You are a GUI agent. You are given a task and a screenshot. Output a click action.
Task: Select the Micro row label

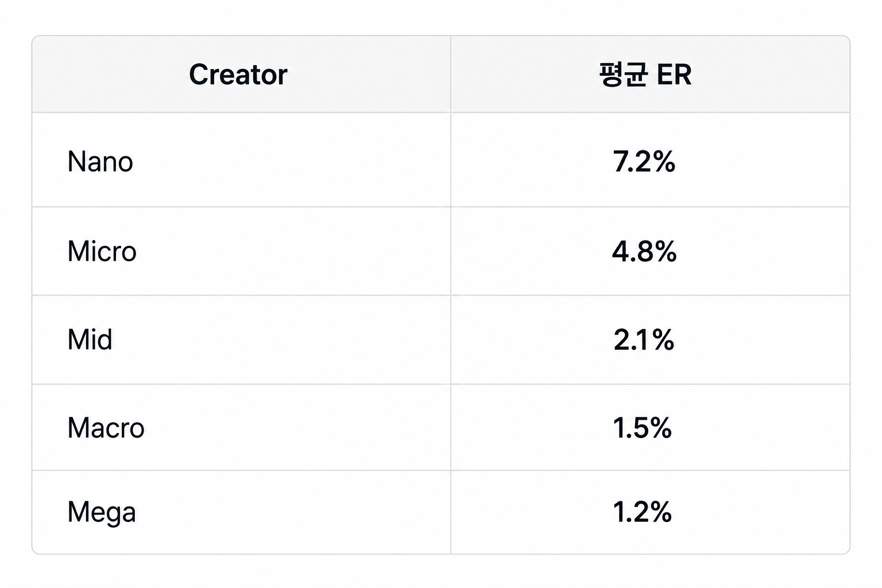(102, 252)
